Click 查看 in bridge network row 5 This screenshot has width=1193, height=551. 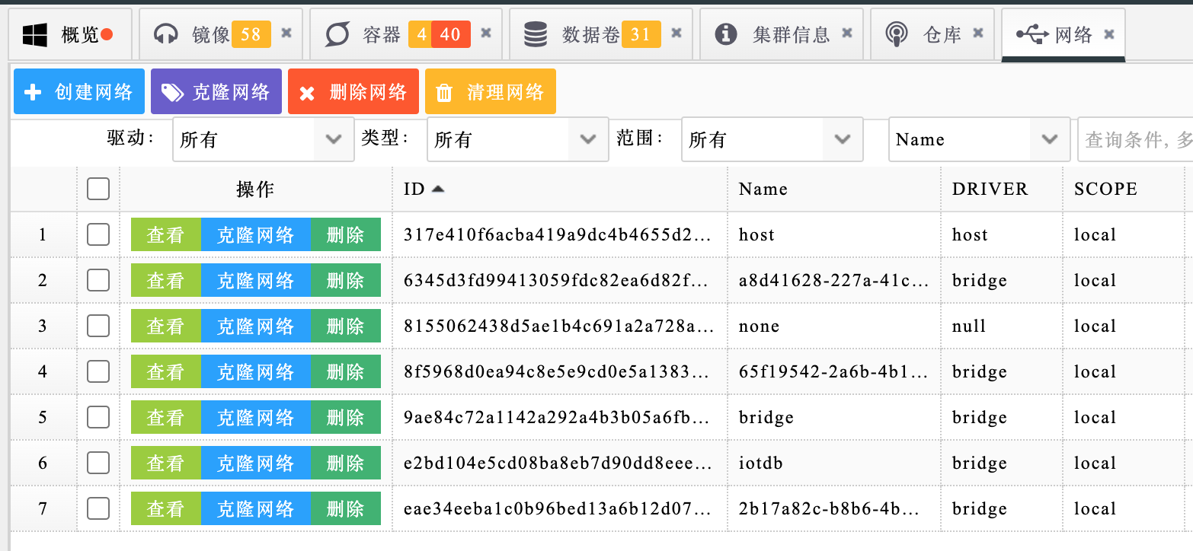click(166, 417)
